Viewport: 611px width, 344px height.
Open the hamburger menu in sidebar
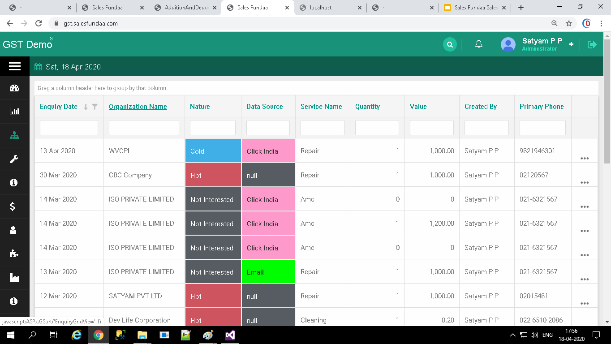click(14, 66)
